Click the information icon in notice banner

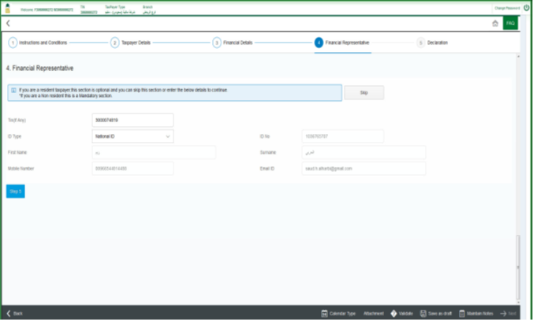[13, 91]
